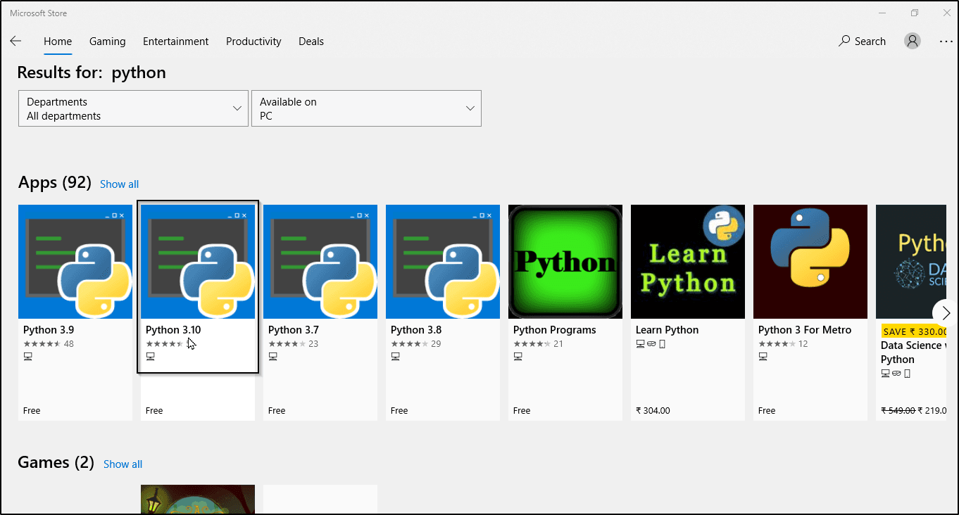Open the Python 3 For Metro icon
This screenshot has height=515, width=959.
(810, 262)
